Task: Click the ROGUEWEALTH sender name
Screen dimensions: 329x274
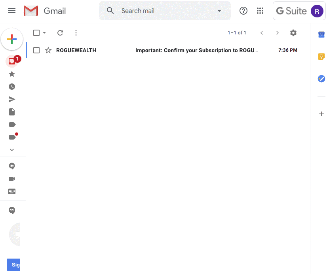Action: click(76, 50)
